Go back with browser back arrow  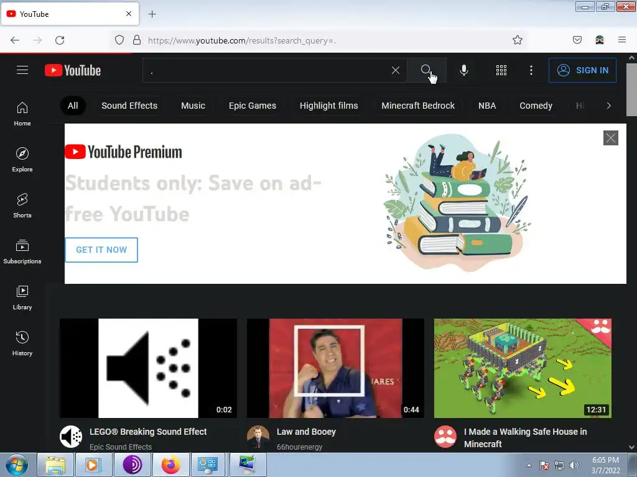pyautogui.click(x=15, y=40)
